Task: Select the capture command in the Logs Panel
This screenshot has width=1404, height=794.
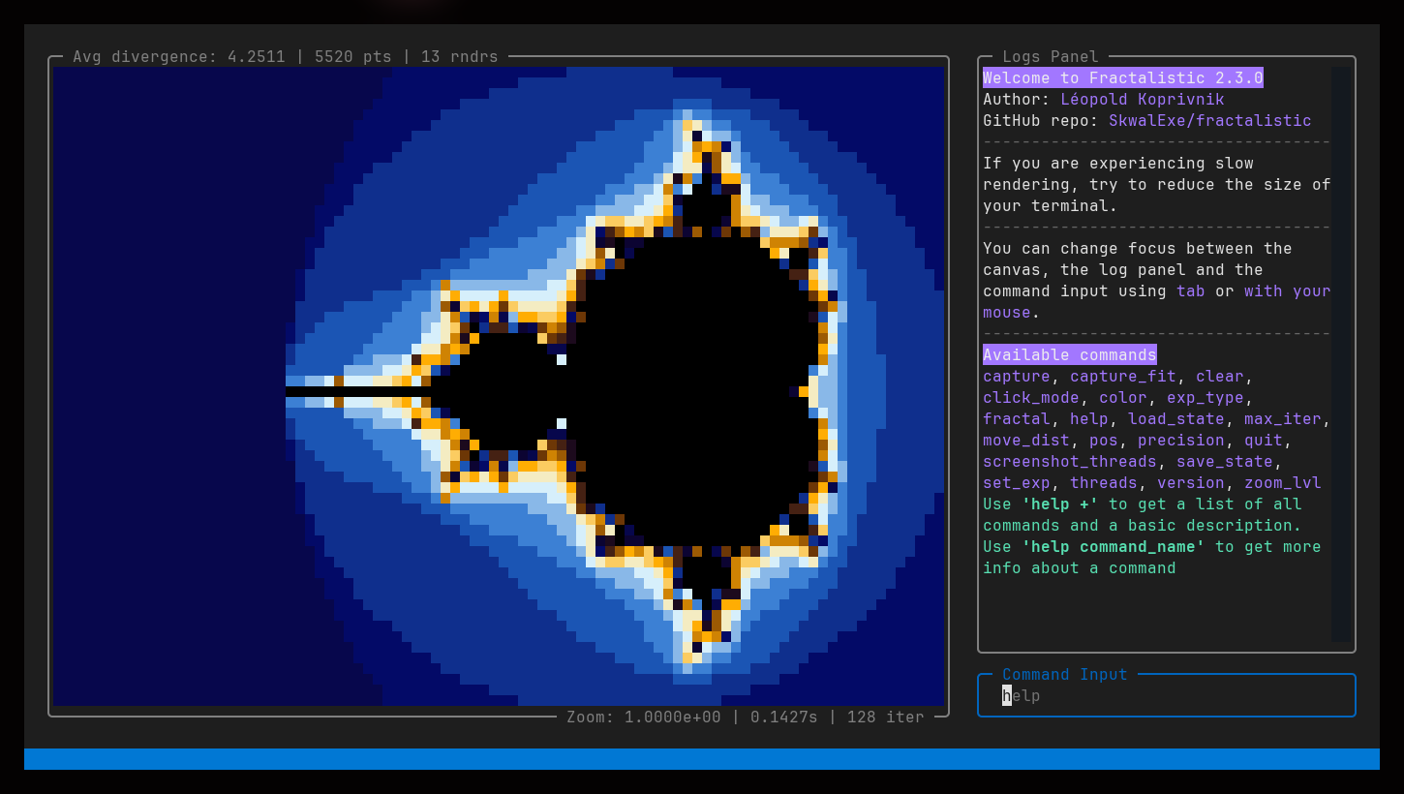Action: click(x=1016, y=376)
